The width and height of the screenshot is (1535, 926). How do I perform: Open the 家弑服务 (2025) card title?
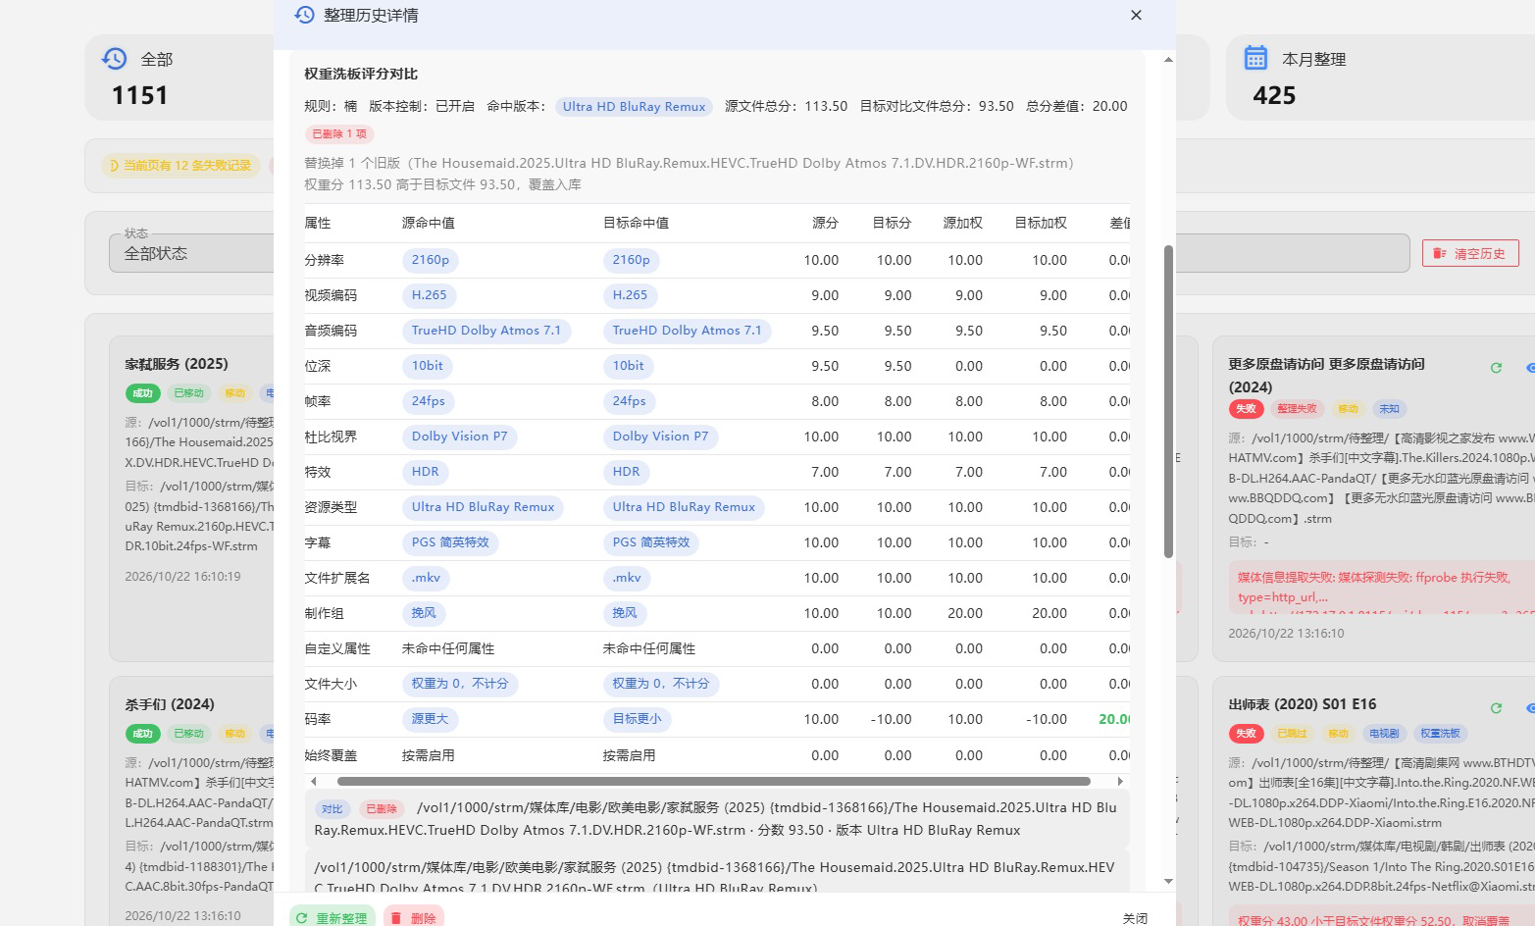point(177,364)
